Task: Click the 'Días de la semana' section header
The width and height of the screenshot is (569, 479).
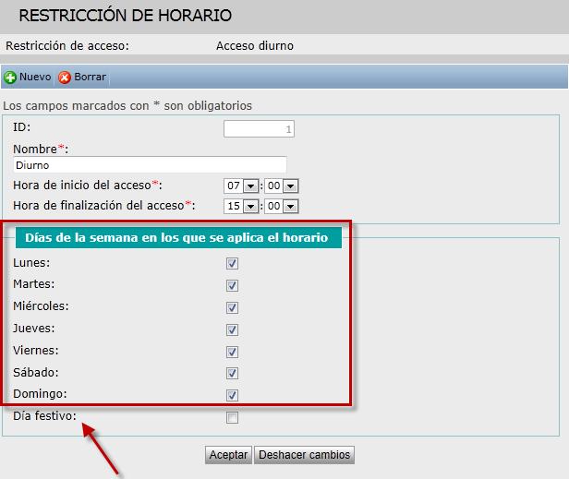Action: click(x=178, y=237)
